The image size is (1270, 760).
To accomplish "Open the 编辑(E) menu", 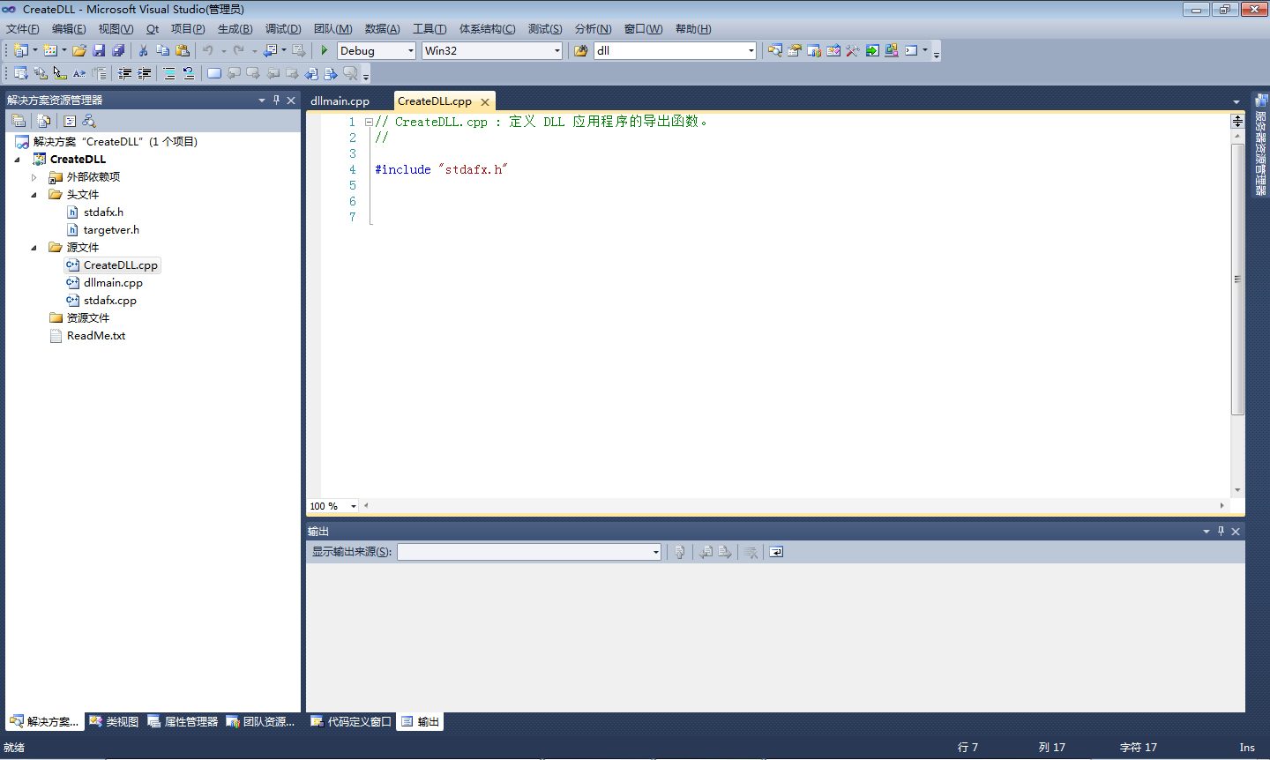I will tap(69, 29).
